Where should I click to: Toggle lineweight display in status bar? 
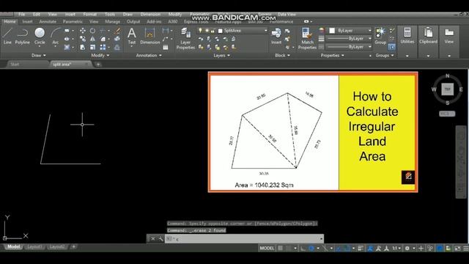click(361, 248)
